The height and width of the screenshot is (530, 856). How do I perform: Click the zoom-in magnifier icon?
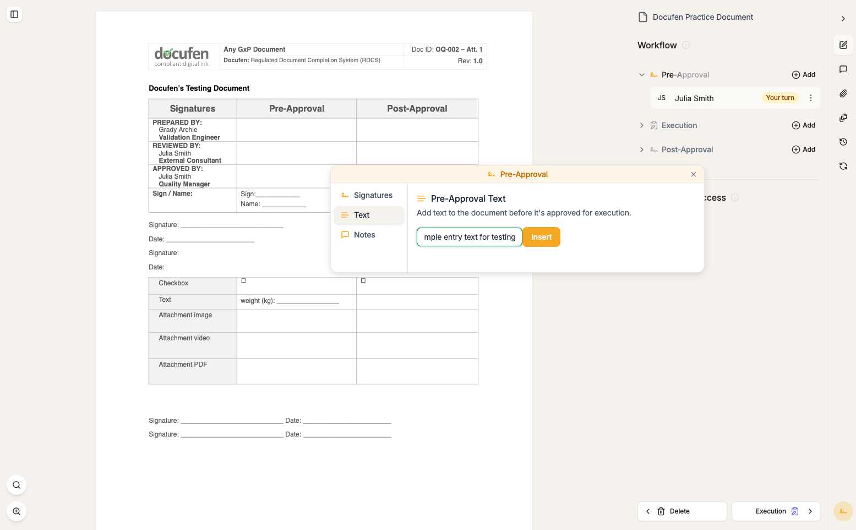click(x=17, y=511)
